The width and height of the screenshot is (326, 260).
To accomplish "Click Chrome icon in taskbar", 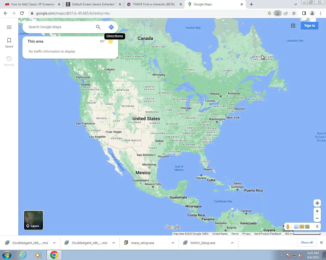I will click(x=54, y=255).
